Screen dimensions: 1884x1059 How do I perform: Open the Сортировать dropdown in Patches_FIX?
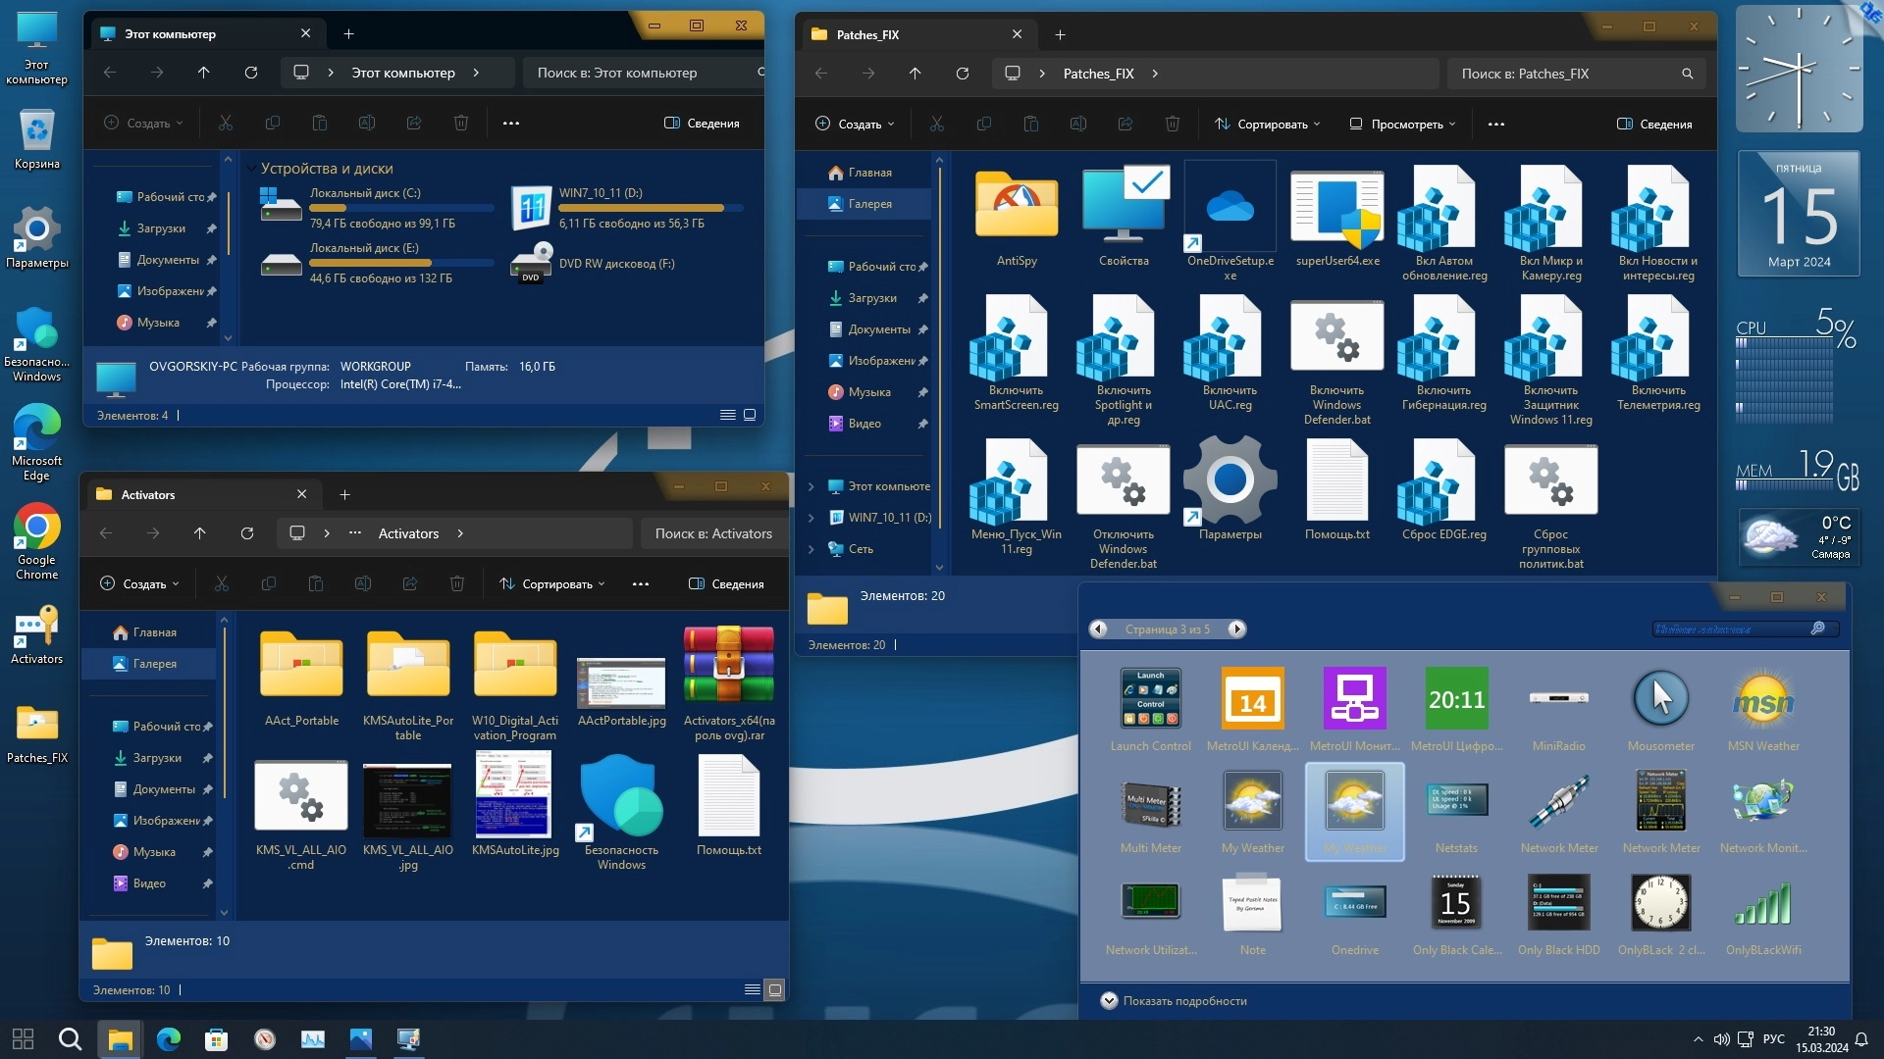coord(1267,125)
